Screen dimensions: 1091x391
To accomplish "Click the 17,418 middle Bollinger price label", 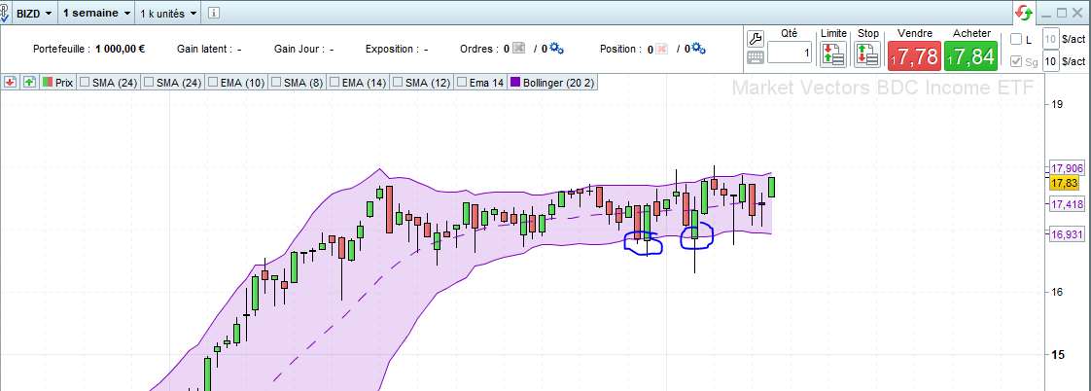I will [x=1066, y=204].
